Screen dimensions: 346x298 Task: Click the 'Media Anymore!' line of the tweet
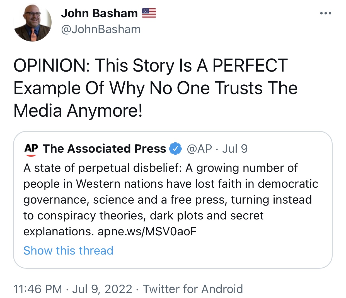pyautogui.click(x=78, y=111)
